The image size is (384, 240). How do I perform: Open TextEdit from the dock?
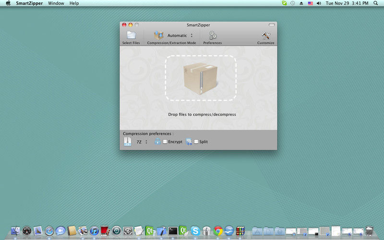coord(139,231)
